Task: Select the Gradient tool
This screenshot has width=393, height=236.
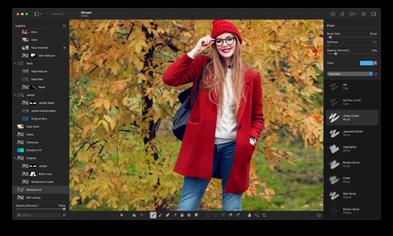Action: point(189,215)
